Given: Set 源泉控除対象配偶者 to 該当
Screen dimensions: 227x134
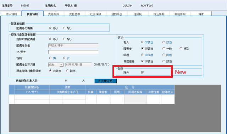Looking at the screenshot, I should 67,71.
